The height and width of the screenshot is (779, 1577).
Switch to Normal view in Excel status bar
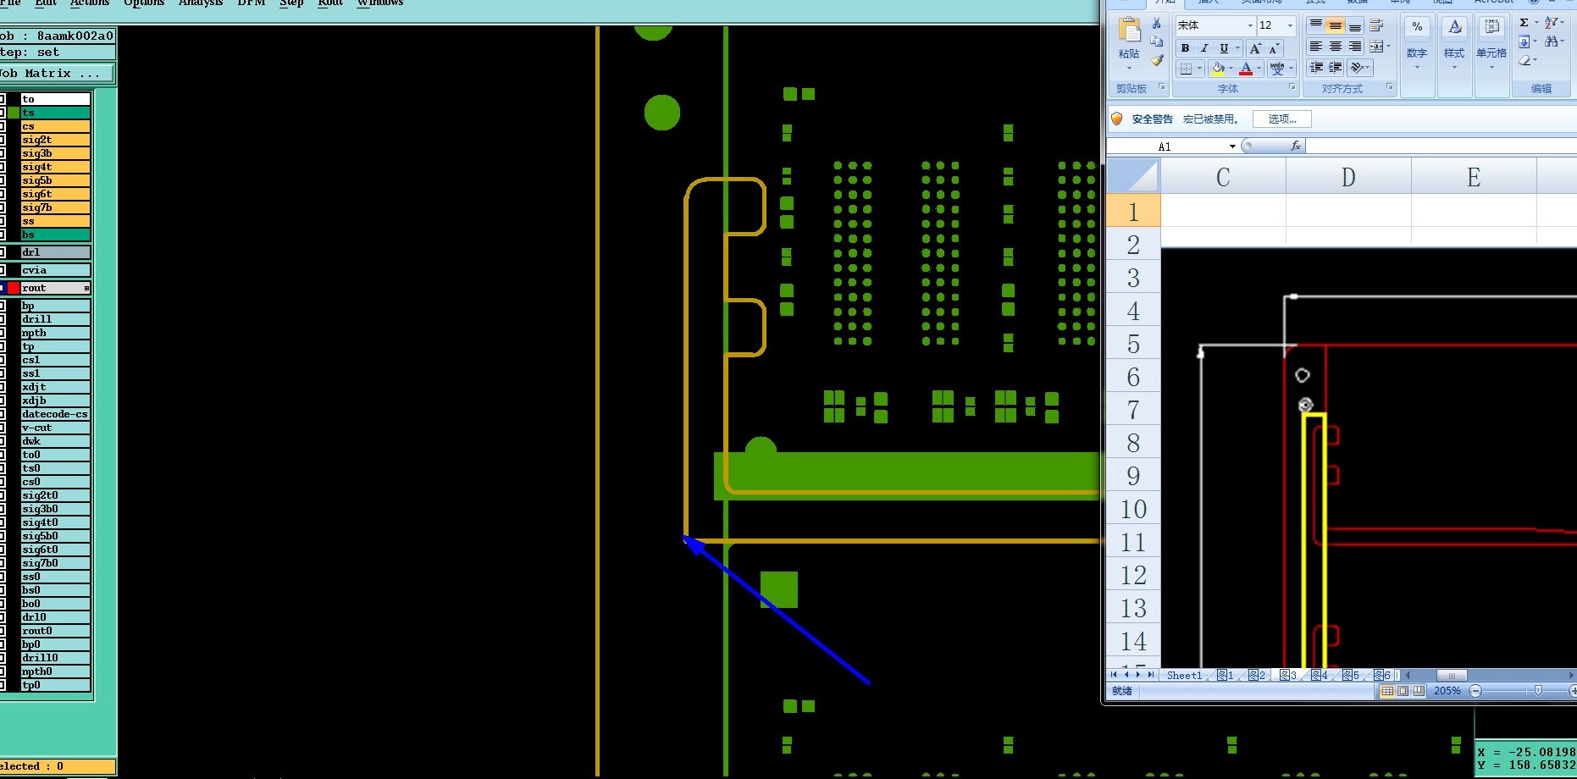click(1387, 691)
